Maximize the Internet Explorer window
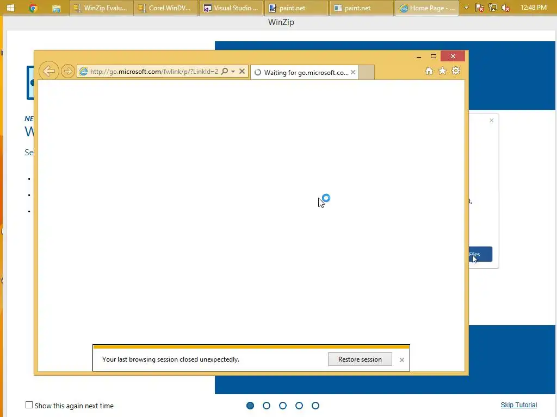The height and width of the screenshot is (417, 557). tap(434, 56)
